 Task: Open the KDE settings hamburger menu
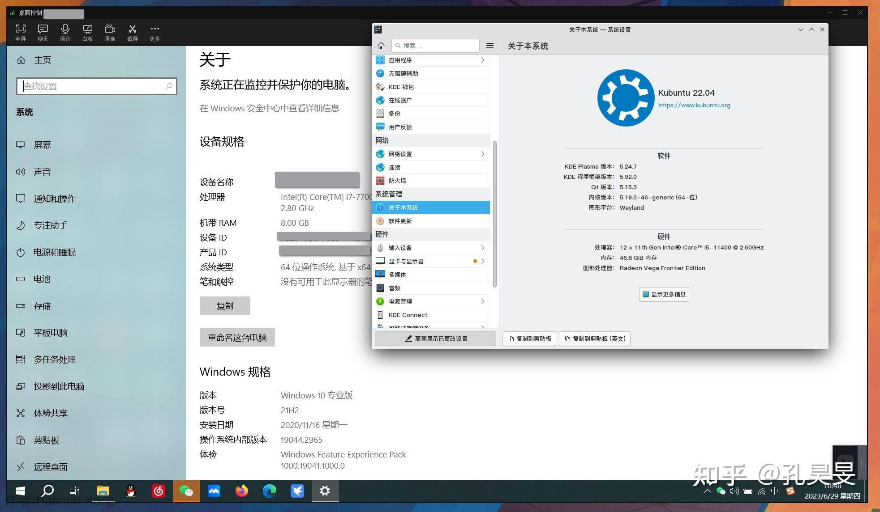pos(490,46)
